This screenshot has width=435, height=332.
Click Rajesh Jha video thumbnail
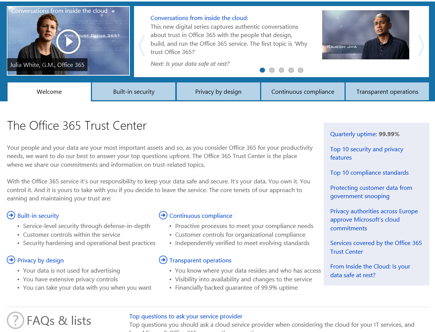pyautogui.click(x=365, y=35)
